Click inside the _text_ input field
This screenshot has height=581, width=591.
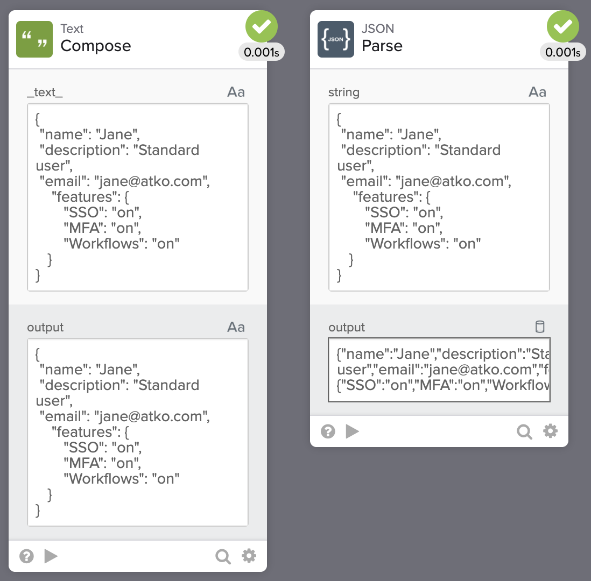[138, 197]
